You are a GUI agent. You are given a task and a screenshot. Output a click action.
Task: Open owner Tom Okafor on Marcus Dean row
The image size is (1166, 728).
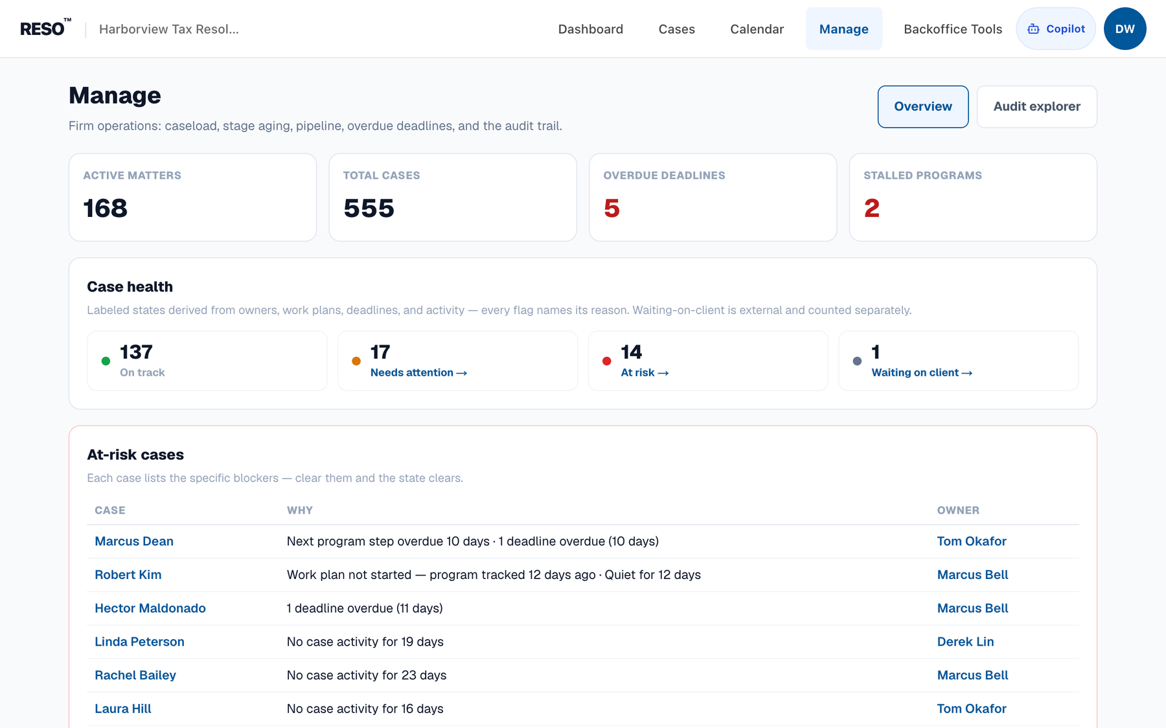(972, 541)
